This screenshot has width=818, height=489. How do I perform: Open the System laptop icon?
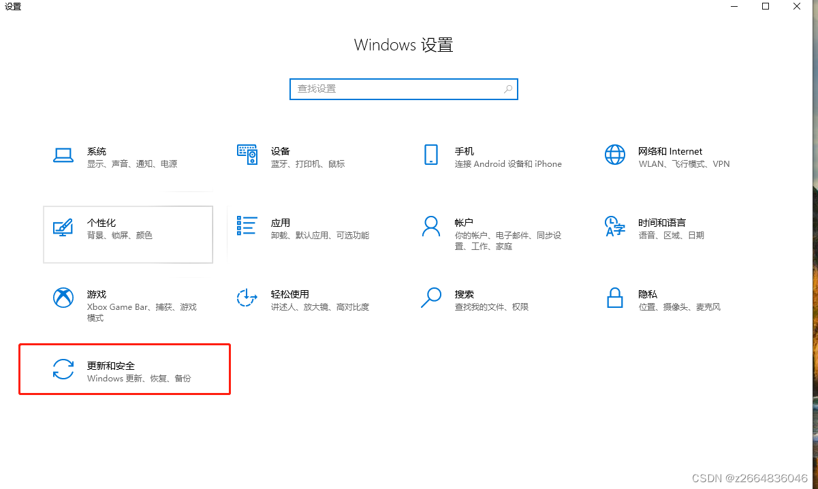63,156
